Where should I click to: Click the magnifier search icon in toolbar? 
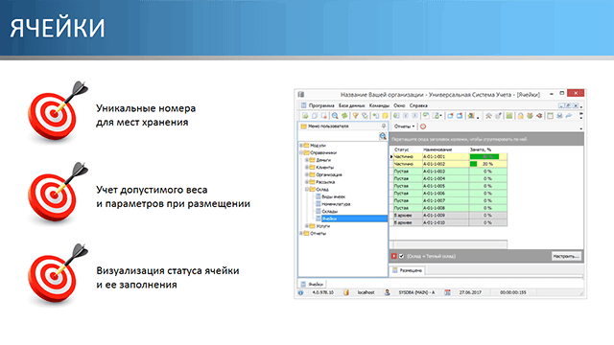coord(335,116)
